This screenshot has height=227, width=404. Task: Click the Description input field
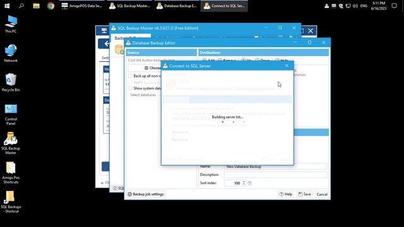click(275, 175)
